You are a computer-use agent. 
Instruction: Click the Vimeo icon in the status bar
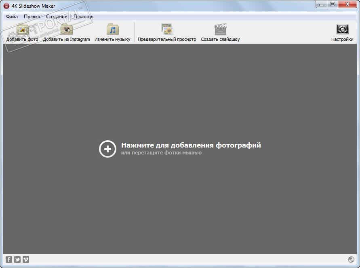pyautogui.click(x=26, y=260)
